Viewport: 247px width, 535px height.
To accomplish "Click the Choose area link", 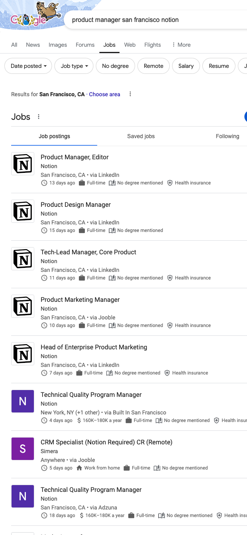I will click(104, 94).
